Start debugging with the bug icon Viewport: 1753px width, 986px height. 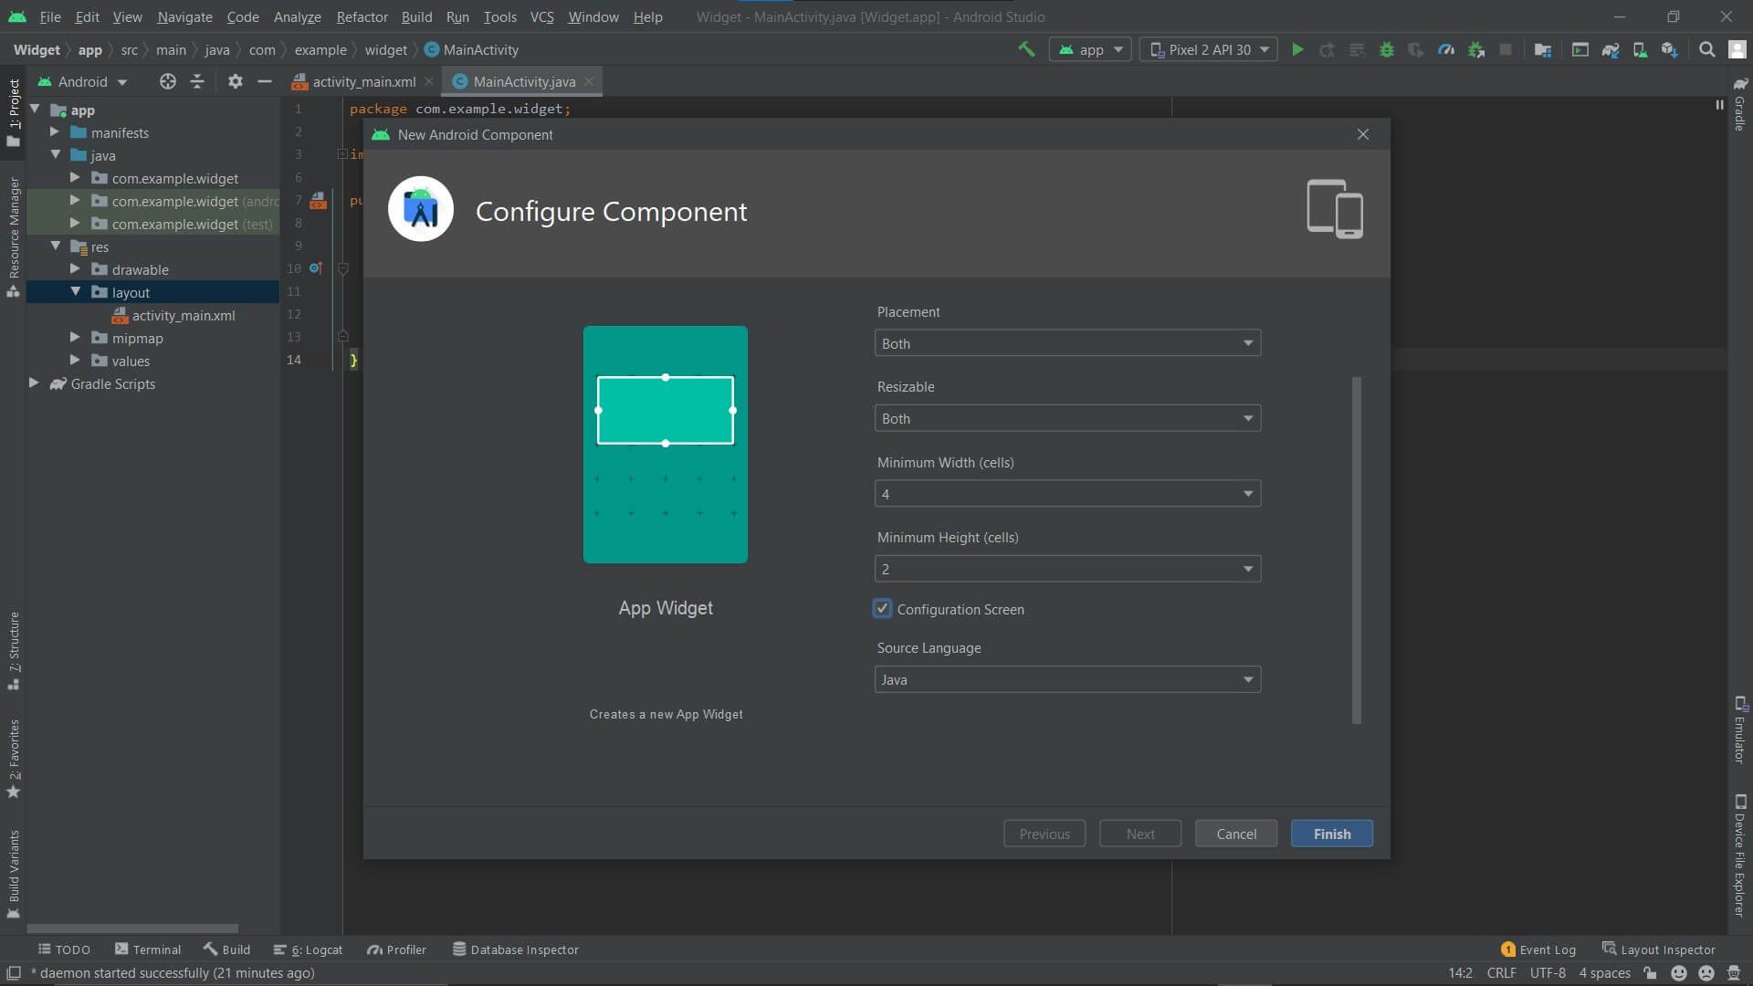(x=1386, y=49)
